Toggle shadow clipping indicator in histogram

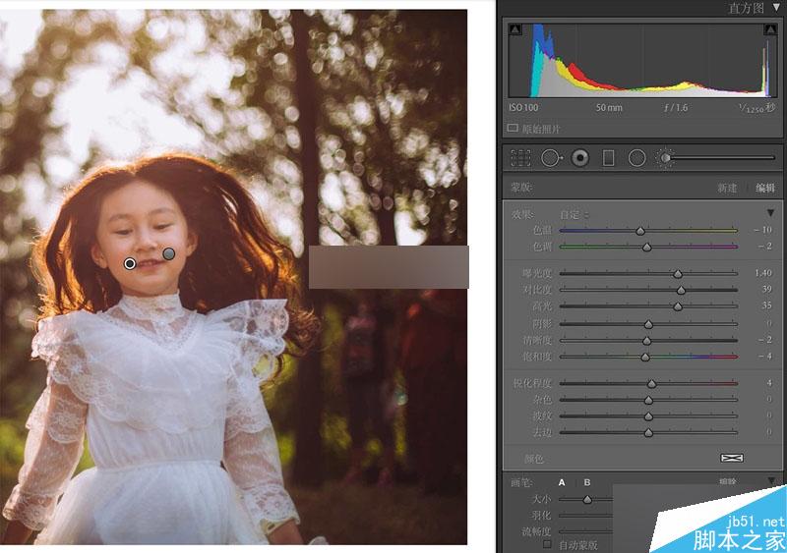[x=515, y=29]
